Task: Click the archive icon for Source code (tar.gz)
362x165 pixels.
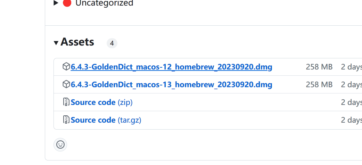Action: 66,120
